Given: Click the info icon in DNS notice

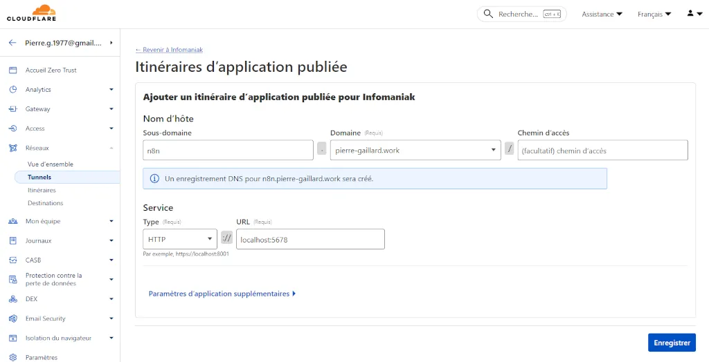Looking at the screenshot, I should 154,179.
